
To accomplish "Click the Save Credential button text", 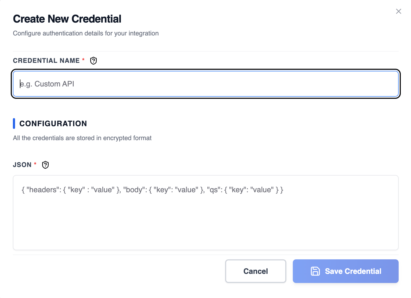I will point(353,271).
